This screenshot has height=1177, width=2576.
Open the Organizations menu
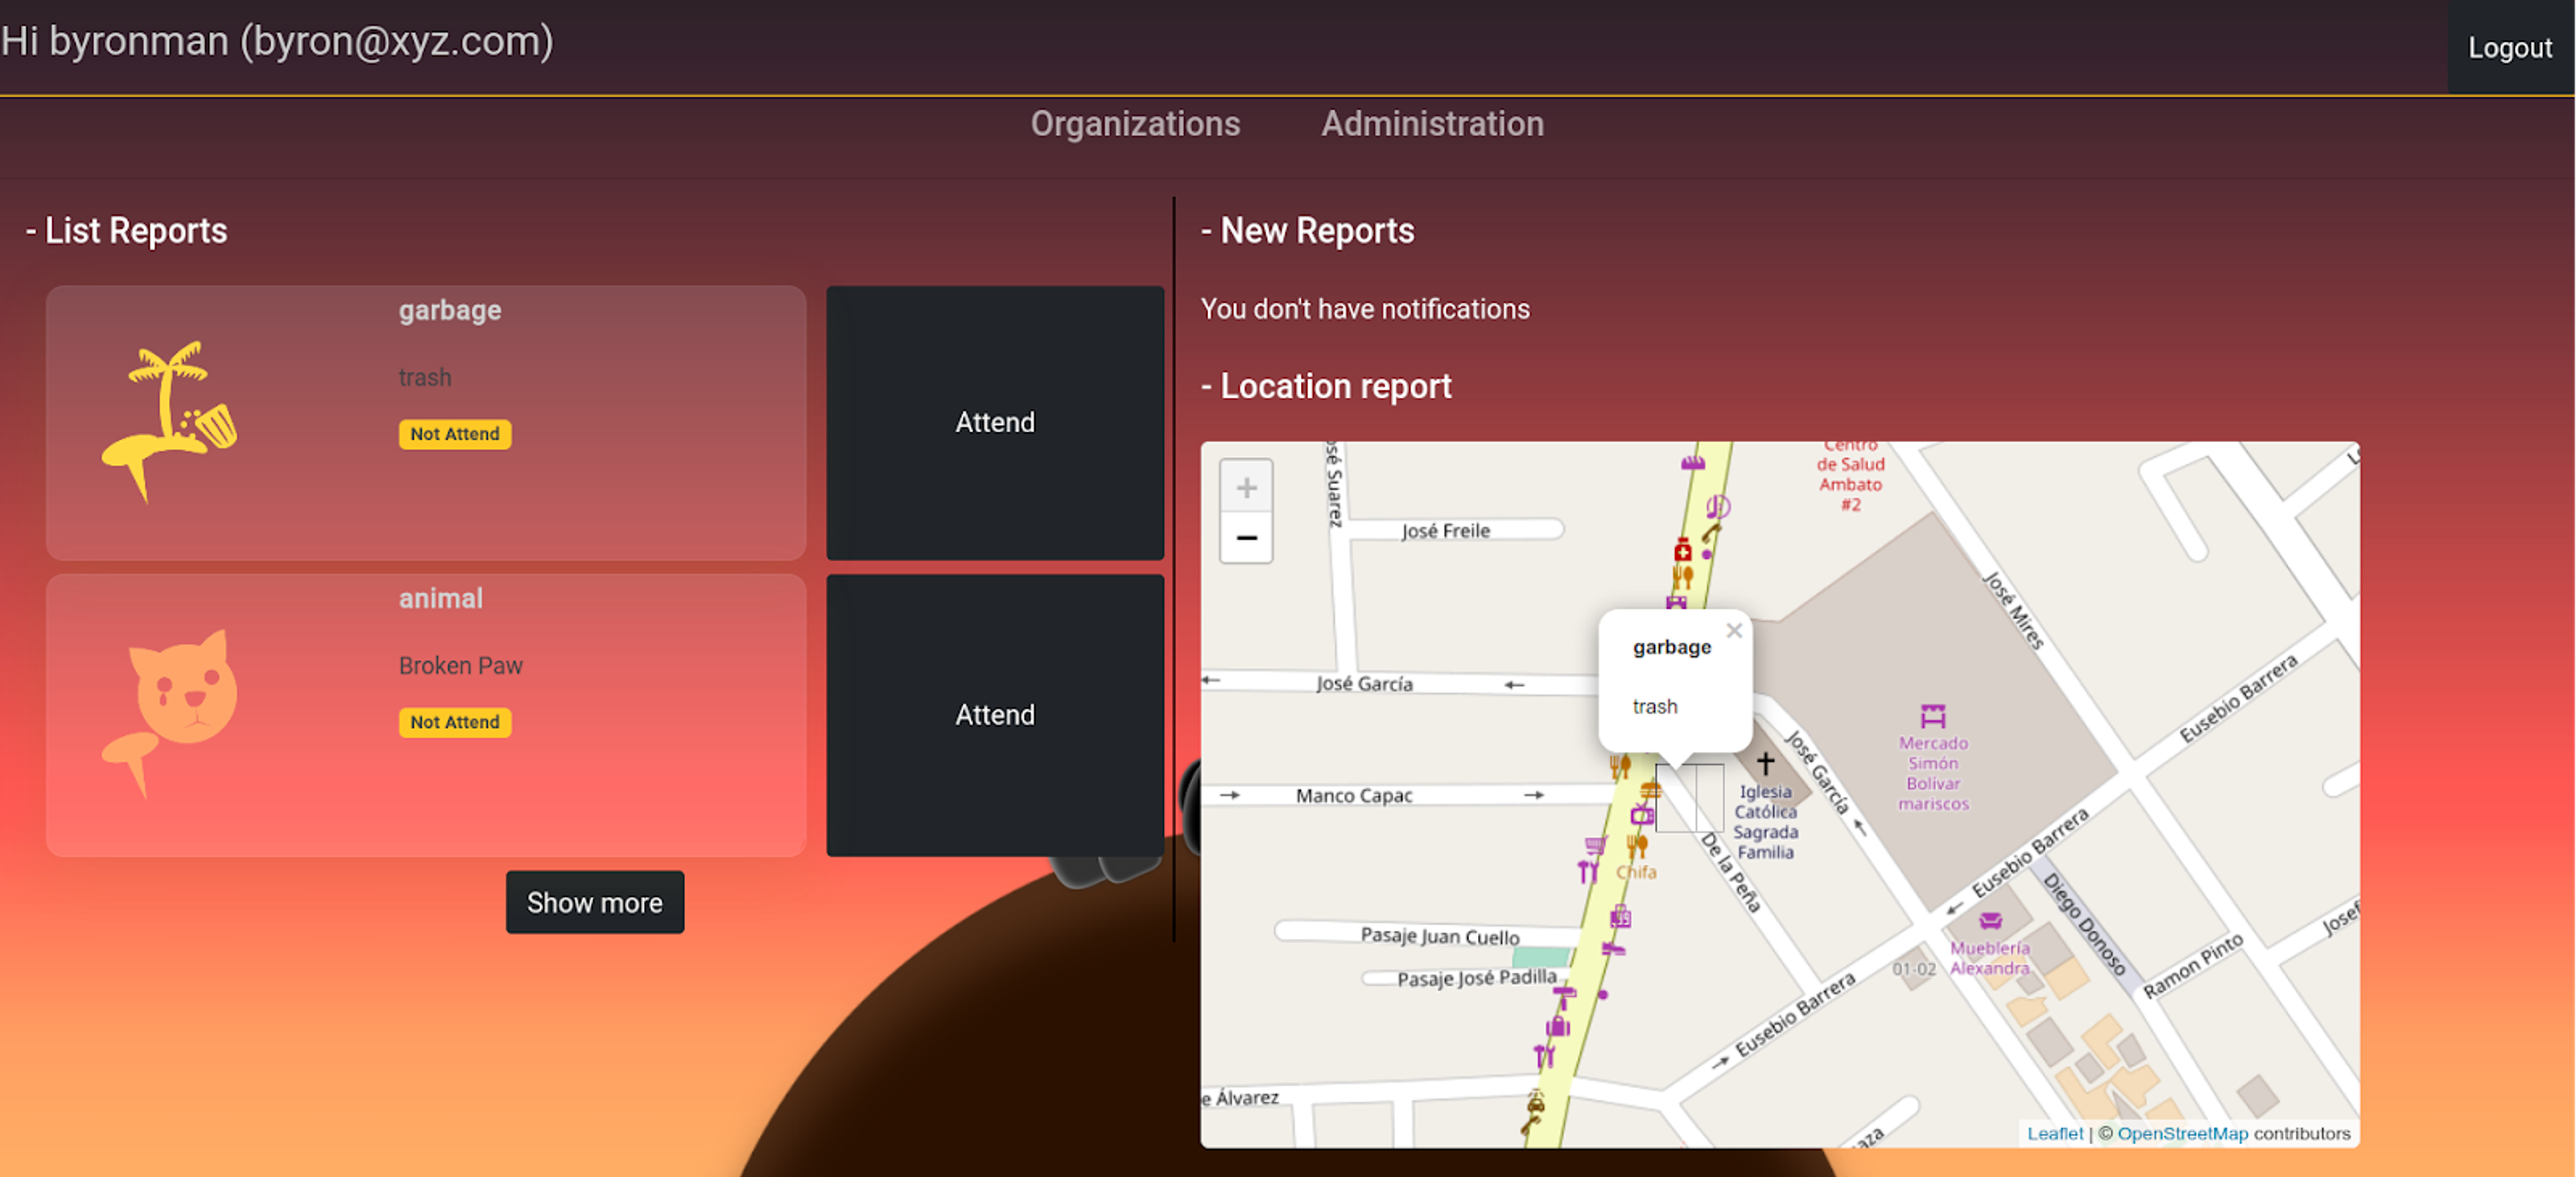tap(1135, 124)
